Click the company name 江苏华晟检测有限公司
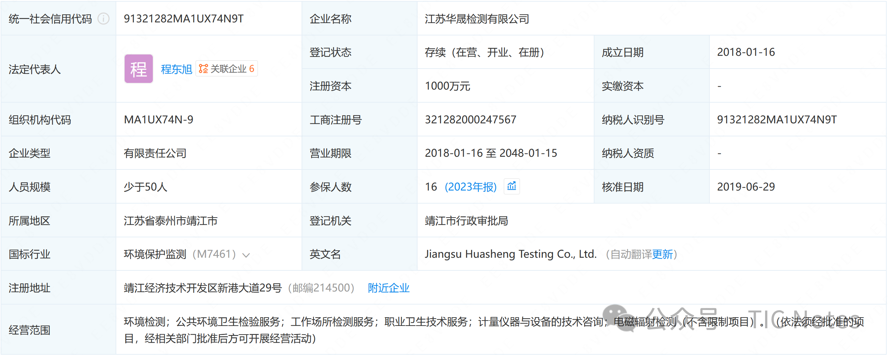This screenshot has height=355, width=888. [477, 19]
